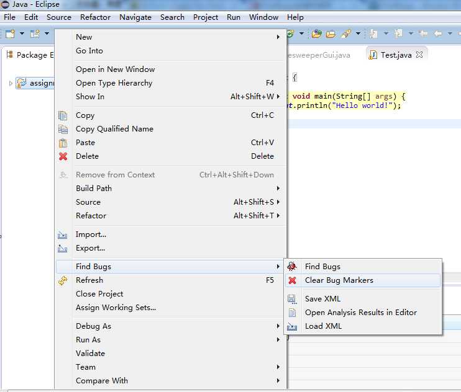Click the Next Annotation toolbar icon
This screenshot has width=461, height=392.
coord(373,33)
